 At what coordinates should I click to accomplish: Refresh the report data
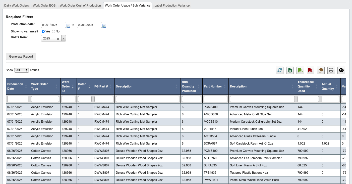(x=280, y=70)
